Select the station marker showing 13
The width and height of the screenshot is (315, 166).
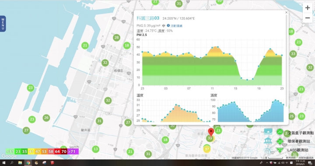pyautogui.click(x=96, y=149)
